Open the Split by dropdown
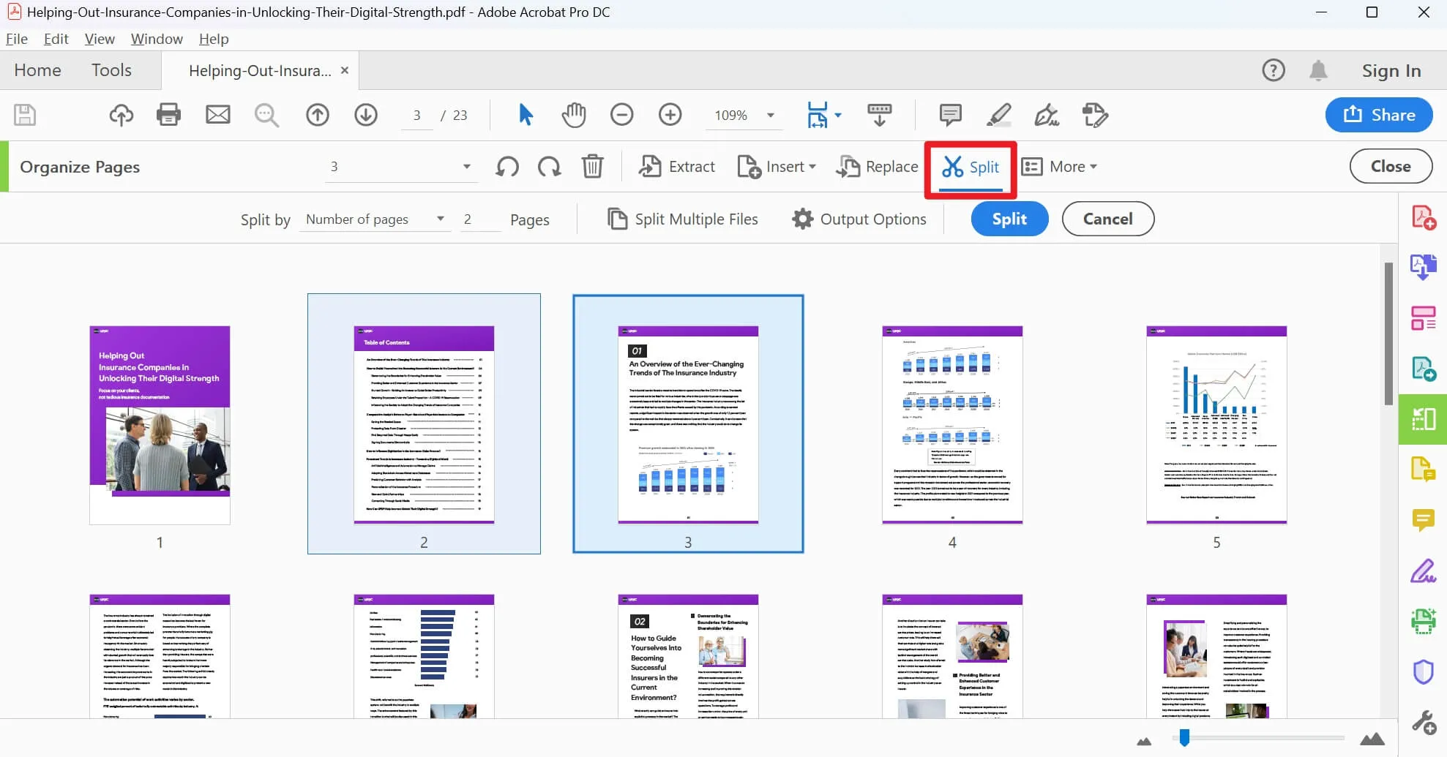 point(375,219)
